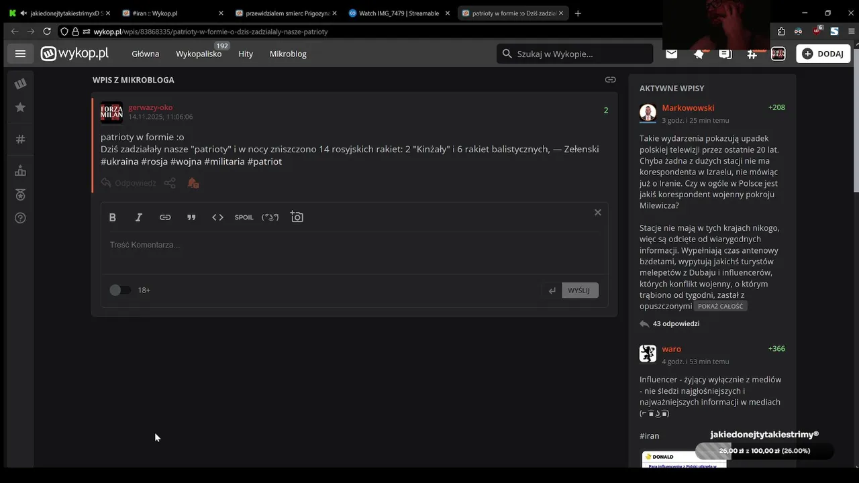
Task: Open the #patriot tag
Action: 264,162
